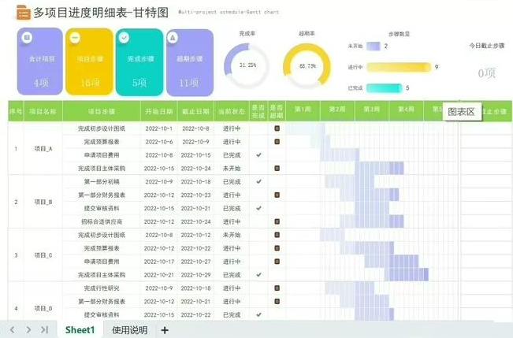513x338 pixels.
Task: Go to previous sheet using the left arrow
Action: pos(12,329)
